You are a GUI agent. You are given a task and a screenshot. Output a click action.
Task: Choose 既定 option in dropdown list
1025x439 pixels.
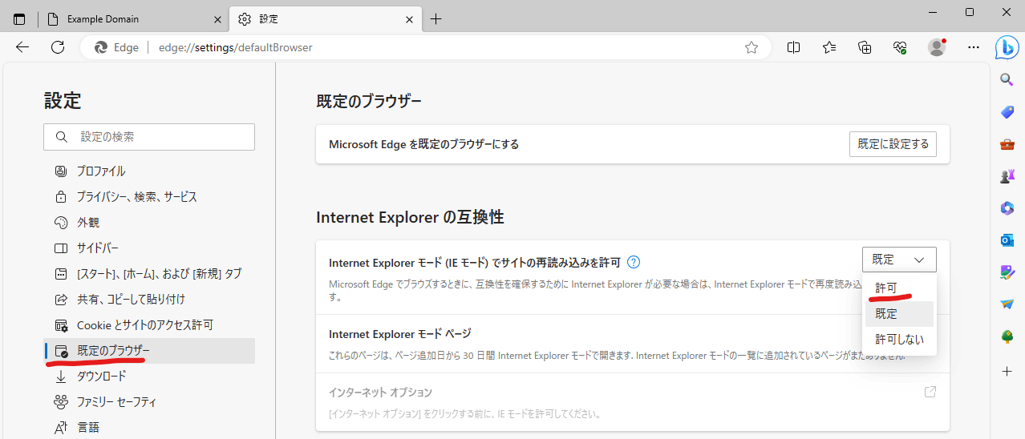899,313
